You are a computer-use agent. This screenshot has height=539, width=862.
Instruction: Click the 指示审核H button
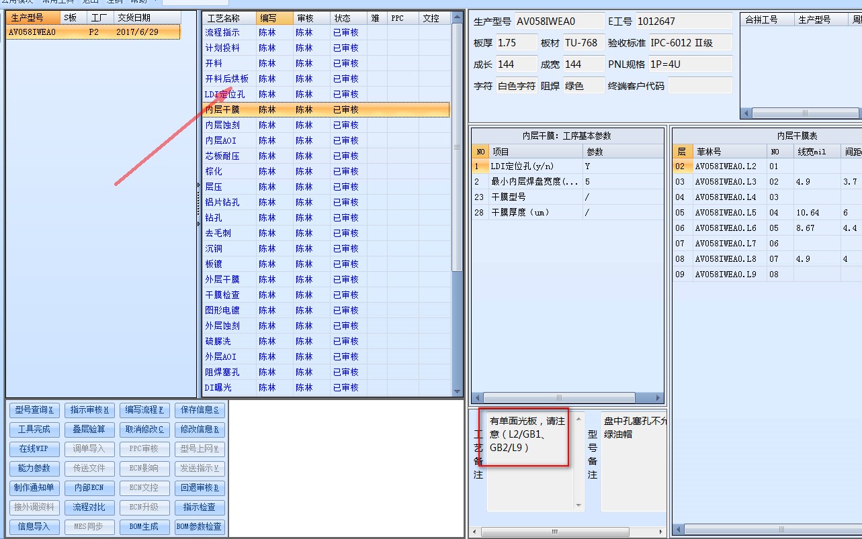click(x=90, y=410)
